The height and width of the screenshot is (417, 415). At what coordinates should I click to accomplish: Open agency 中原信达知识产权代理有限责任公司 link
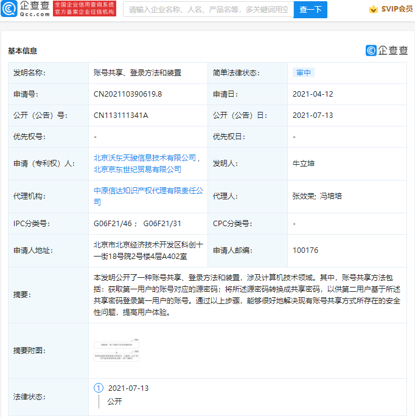click(x=148, y=191)
